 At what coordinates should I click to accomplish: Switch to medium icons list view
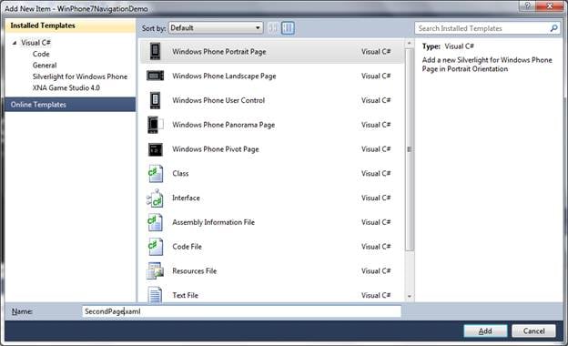tap(288, 28)
